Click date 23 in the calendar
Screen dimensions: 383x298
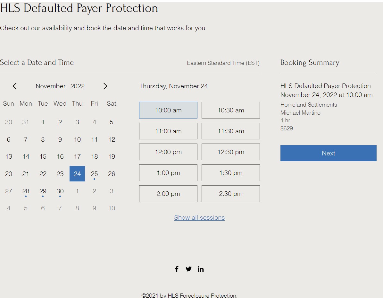click(x=60, y=174)
